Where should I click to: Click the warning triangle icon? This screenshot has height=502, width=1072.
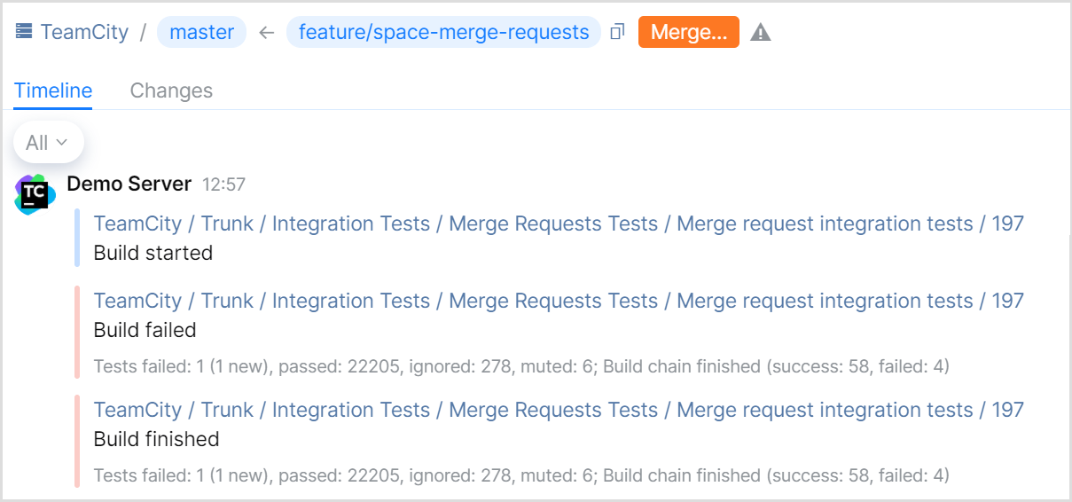[761, 33]
